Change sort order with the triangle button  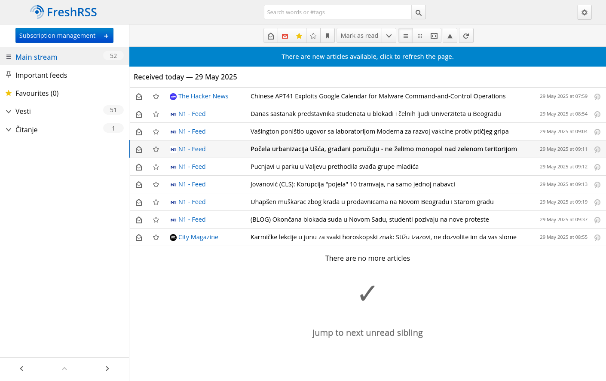point(450,36)
